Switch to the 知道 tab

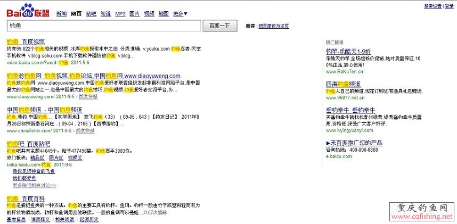click(x=105, y=14)
